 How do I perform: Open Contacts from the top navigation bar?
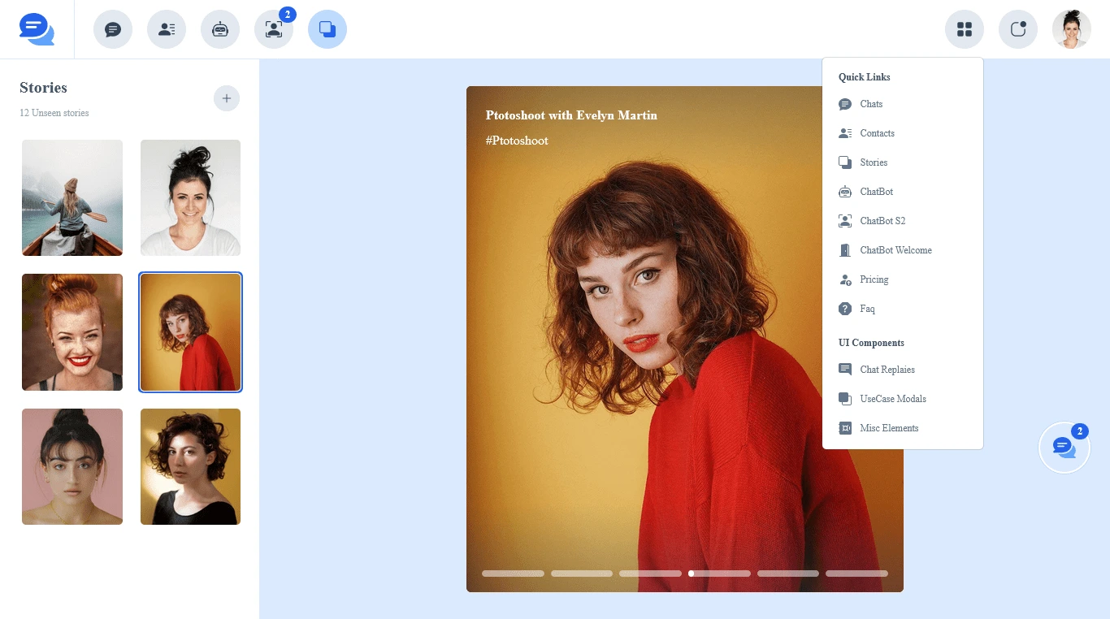(x=167, y=29)
